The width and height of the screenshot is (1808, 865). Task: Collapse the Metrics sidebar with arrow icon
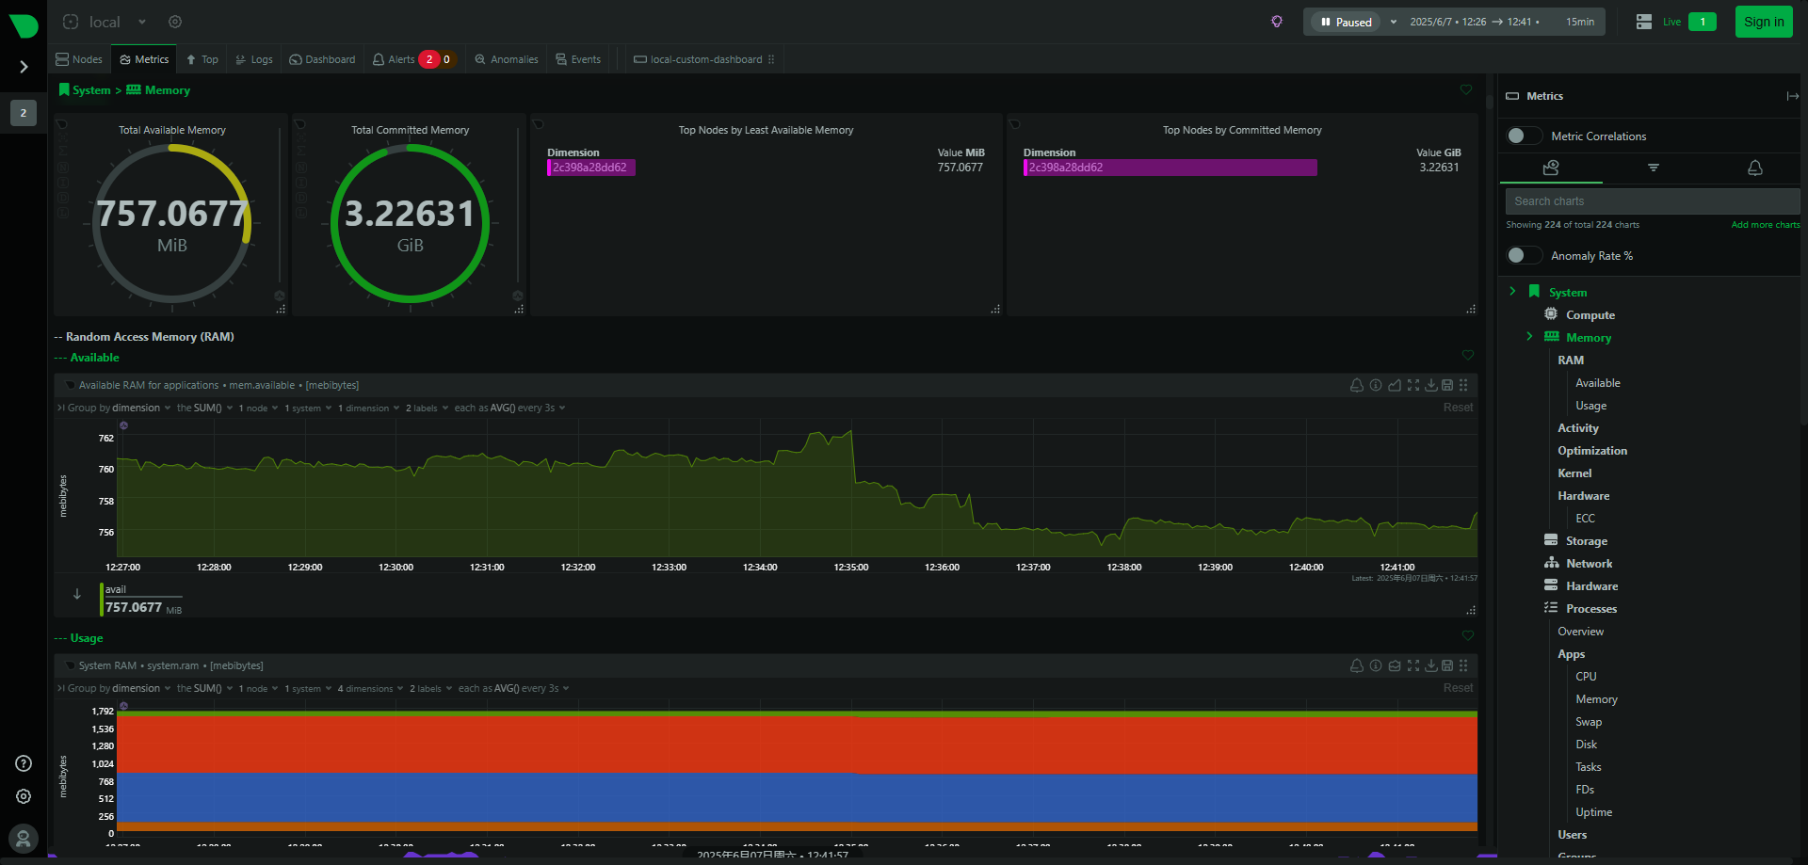1792,96
